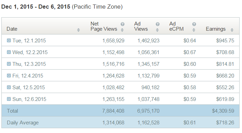Sort by Net Page Views arrows

[x=122, y=30]
